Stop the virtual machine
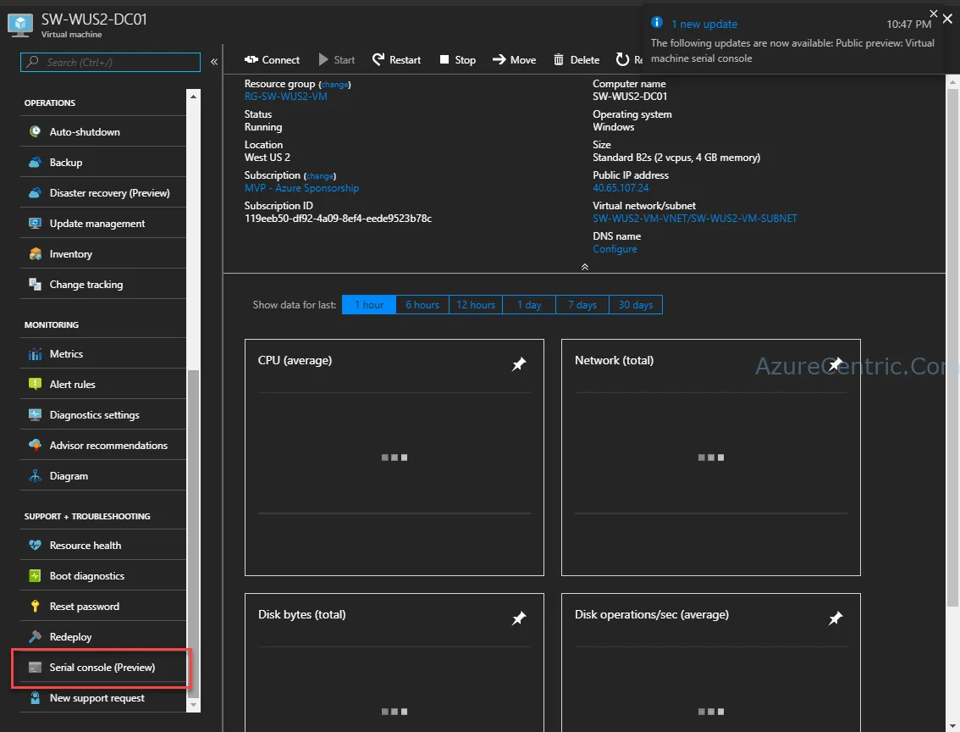Image resolution: width=960 pixels, height=732 pixels. (457, 60)
